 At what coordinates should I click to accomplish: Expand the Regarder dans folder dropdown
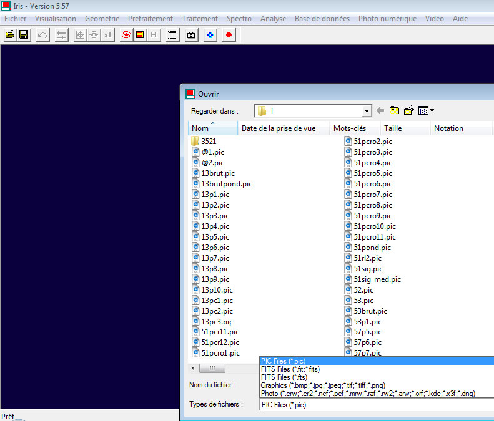[367, 111]
